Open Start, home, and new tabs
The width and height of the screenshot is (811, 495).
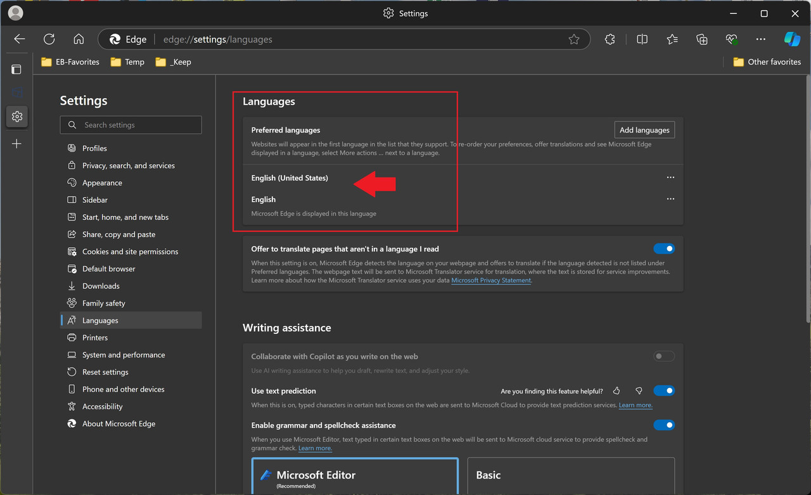point(131,217)
